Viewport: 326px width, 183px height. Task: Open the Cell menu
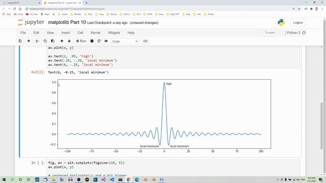click(80, 33)
